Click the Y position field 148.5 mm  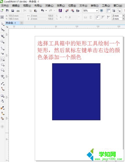click(x=16, y=19)
